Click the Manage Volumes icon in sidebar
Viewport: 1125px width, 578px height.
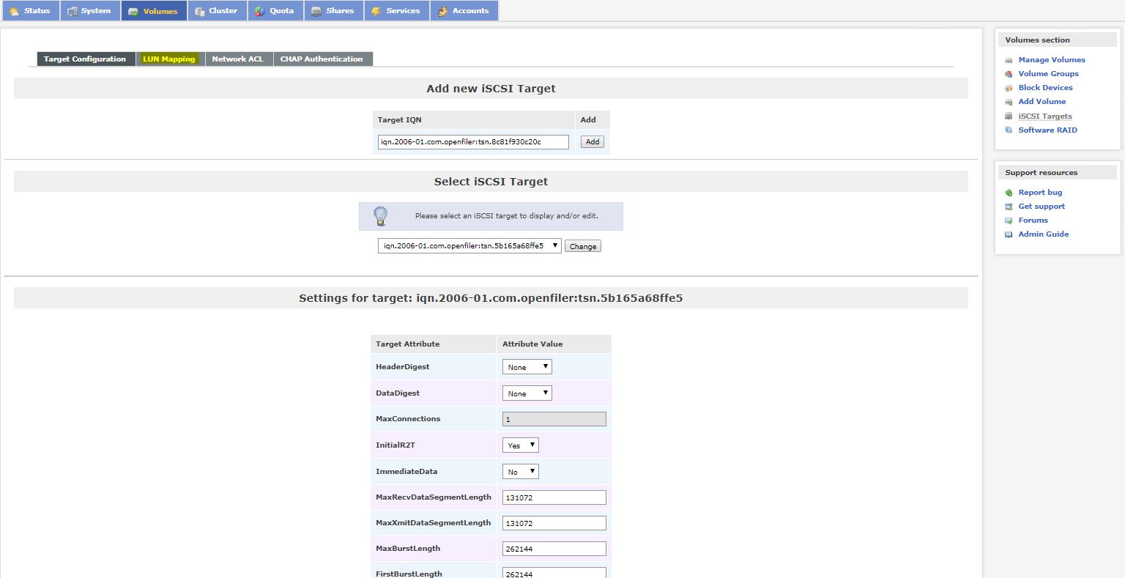point(1009,60)
